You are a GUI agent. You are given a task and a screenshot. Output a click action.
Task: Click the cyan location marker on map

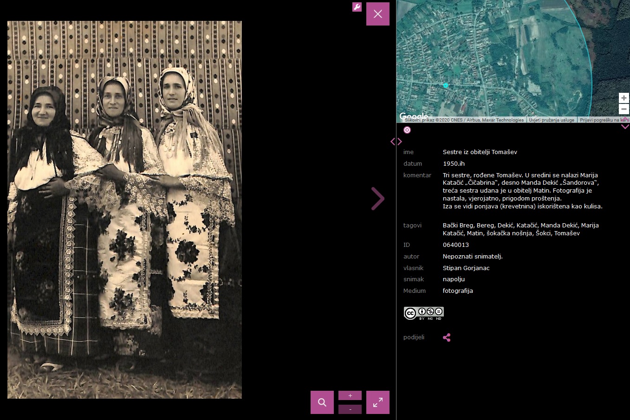tap(446, 85)
